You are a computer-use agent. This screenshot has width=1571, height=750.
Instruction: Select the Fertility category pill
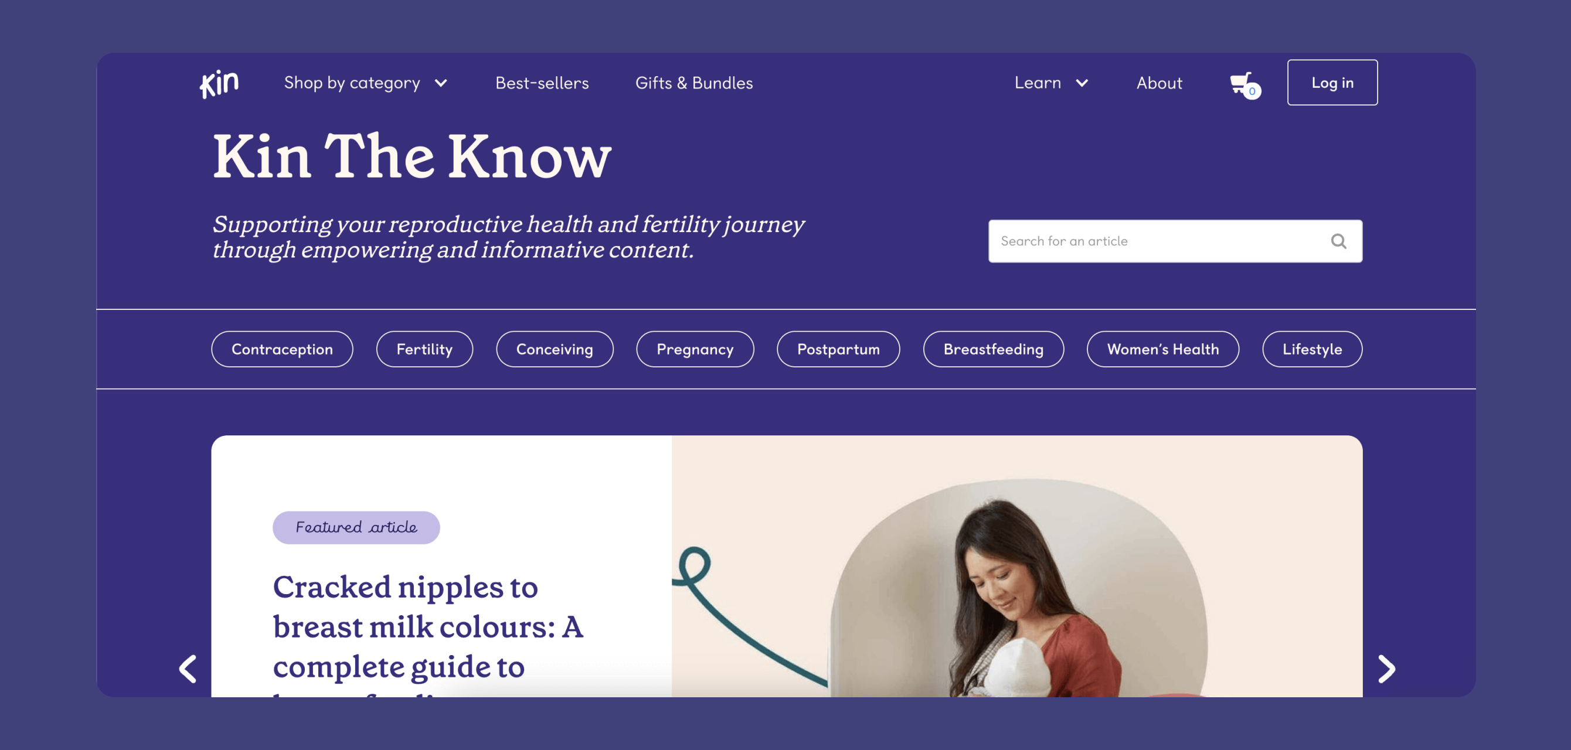tap(424, 349)
